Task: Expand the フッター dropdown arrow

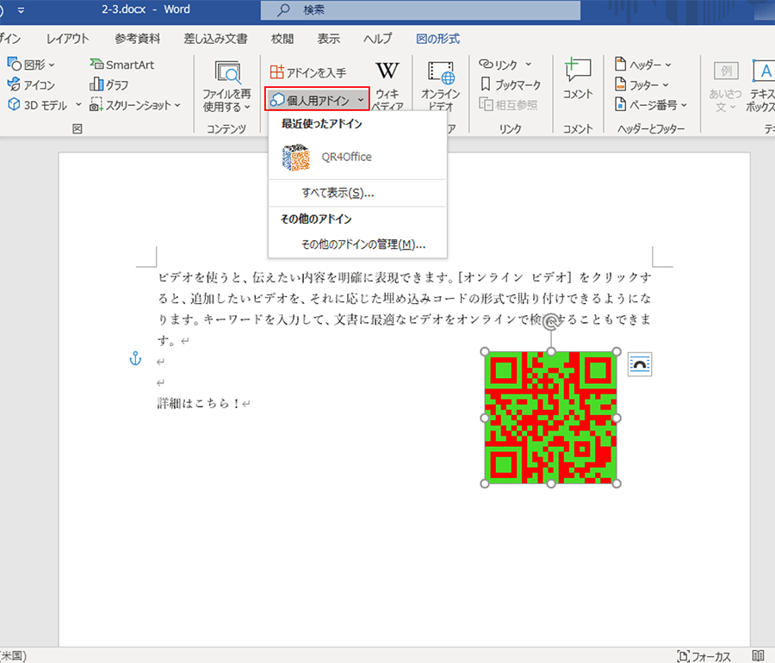Action: click(666, 85)
